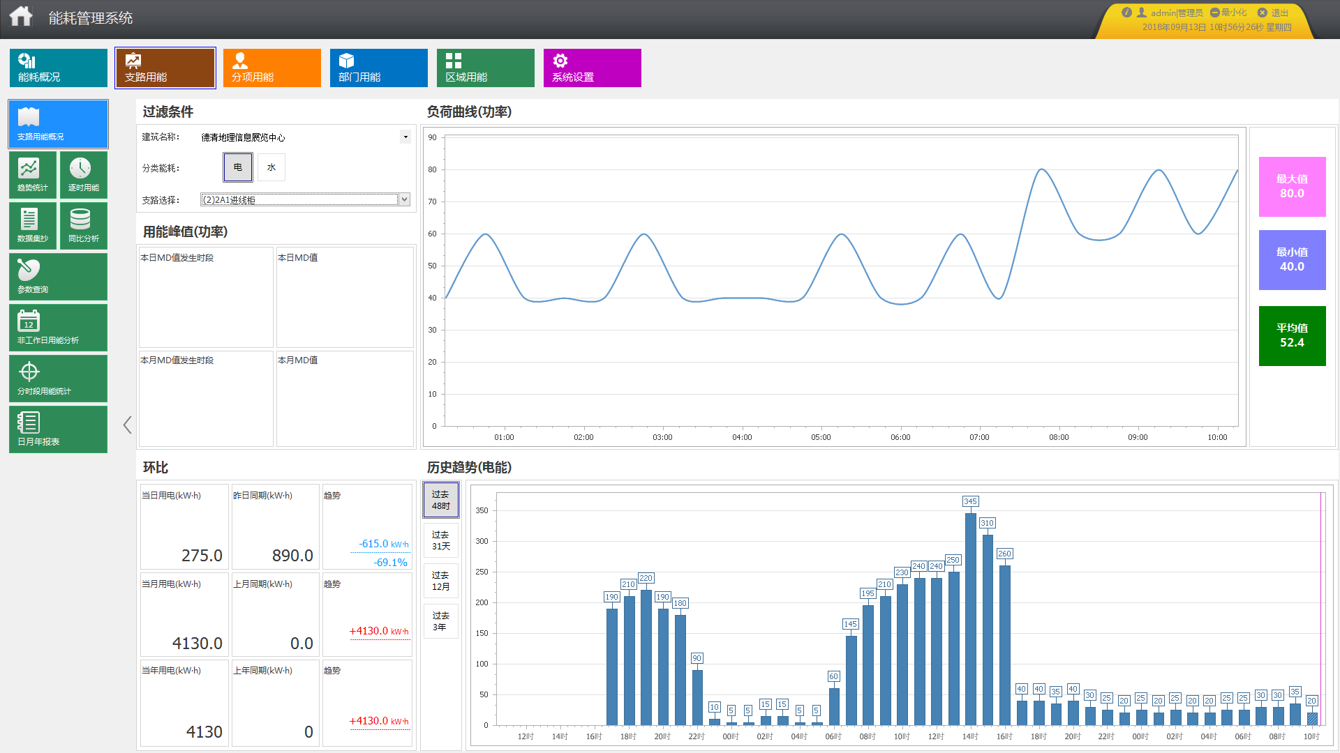
Task: Collapse the sidebar with the left chevron
Action: coord(127,425)
